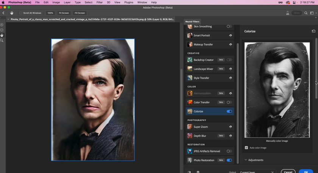Open the Apple menu
This screenshot has width=318, height=173.
tap(3, 2)
